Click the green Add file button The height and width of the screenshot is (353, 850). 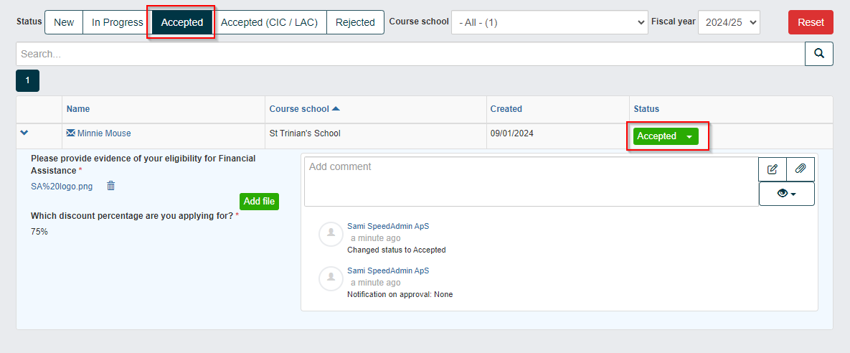click(x=259, y=201)
